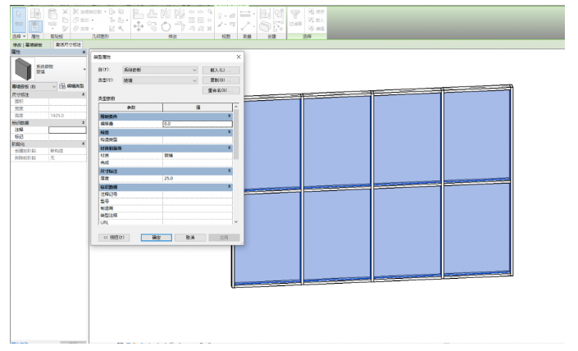Click the Move tool icon
578x351 pixels.
click(138, 26)
